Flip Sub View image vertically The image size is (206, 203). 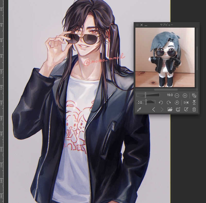[x=194, y=102]
